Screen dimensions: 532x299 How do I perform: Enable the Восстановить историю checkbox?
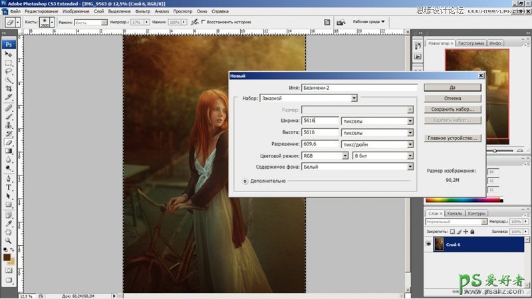[x=203, y=22]
